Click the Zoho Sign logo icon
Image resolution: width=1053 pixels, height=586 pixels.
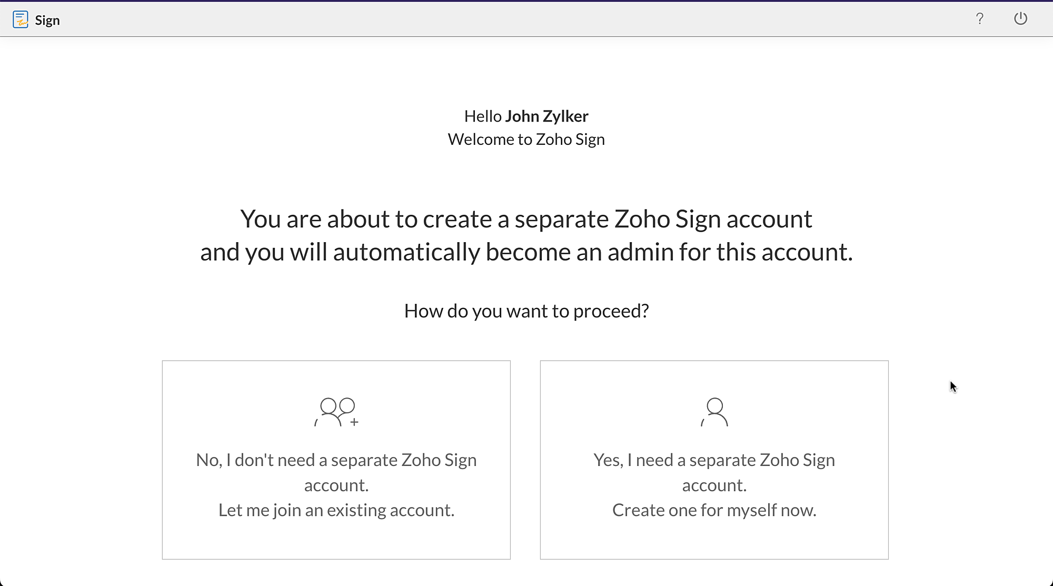[x=20, y=19]
